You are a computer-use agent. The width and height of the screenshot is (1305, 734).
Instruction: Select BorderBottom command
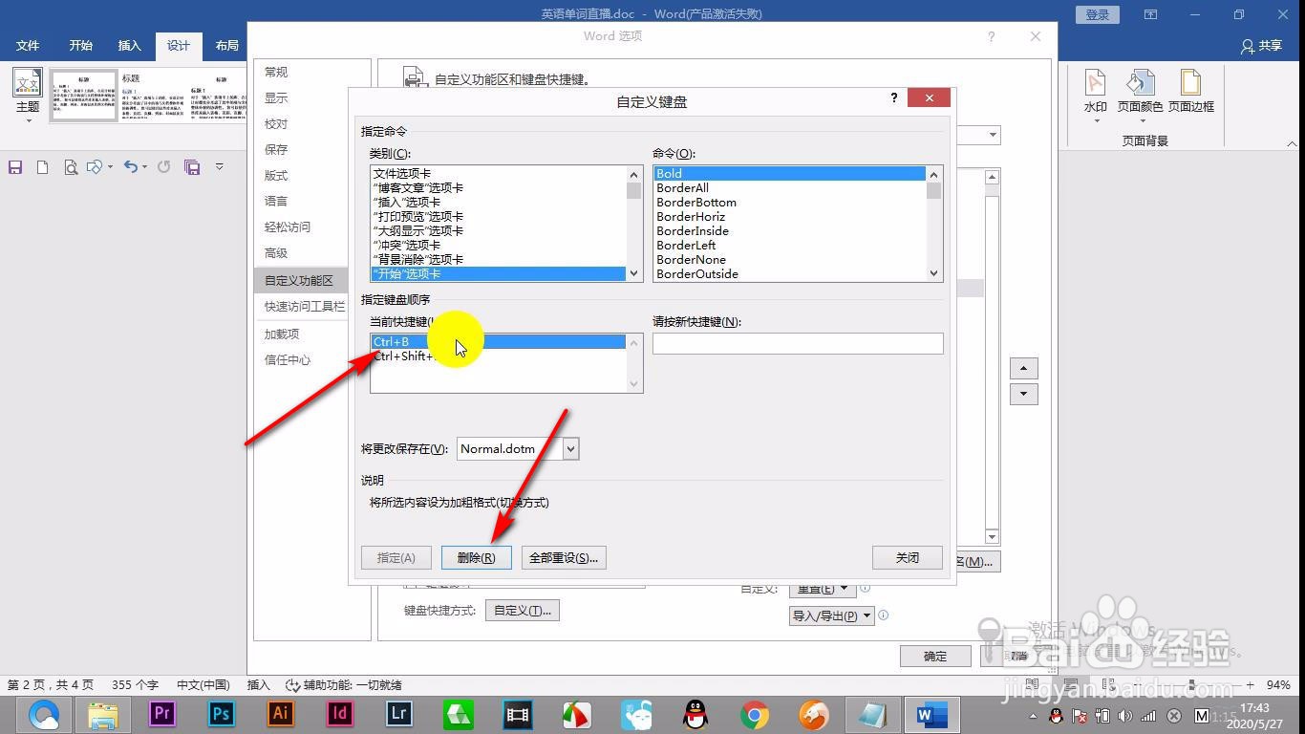tap(789, 203)
